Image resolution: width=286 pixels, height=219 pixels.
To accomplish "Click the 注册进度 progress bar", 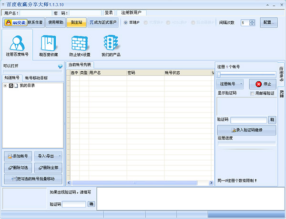I will point(246,143).
